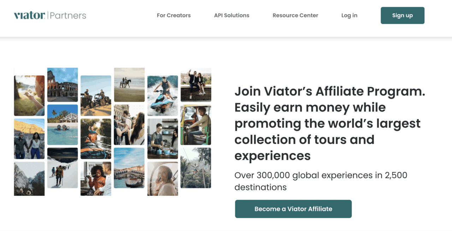Image resolution: width=452 pixels, height=231 pixels.
Task: Click the Viator Partners logo
Action: point(50,15)
